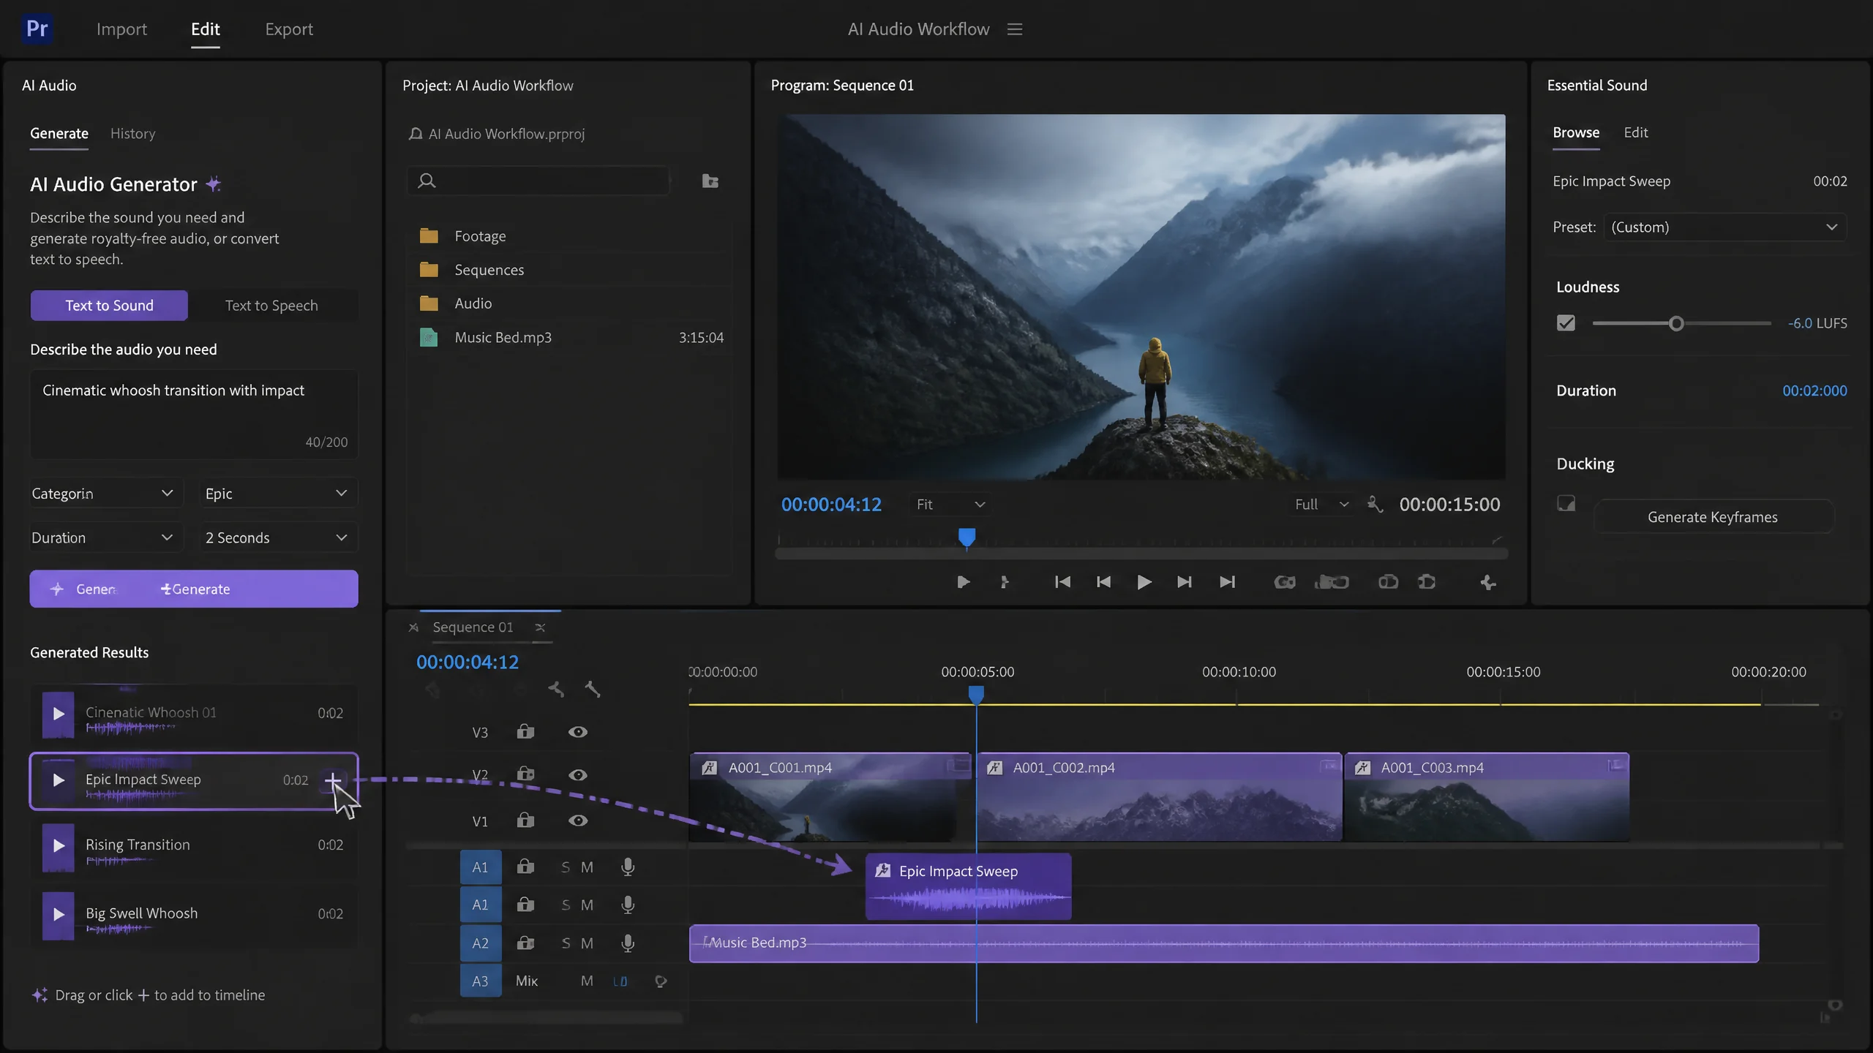This screenshot has width=1873, height=1053.
Task: Adjust the Loudness slider handle
Action: click(x=1676, y=323)
